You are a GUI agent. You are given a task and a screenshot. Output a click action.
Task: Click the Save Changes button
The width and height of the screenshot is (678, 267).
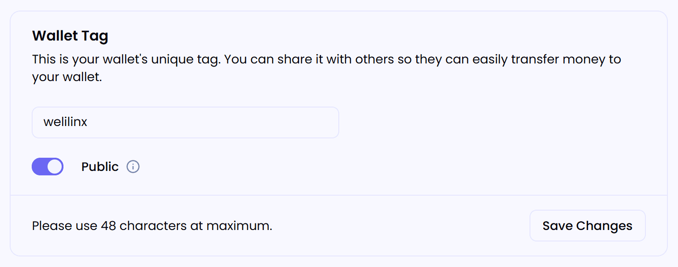click(x=587, y=226)
